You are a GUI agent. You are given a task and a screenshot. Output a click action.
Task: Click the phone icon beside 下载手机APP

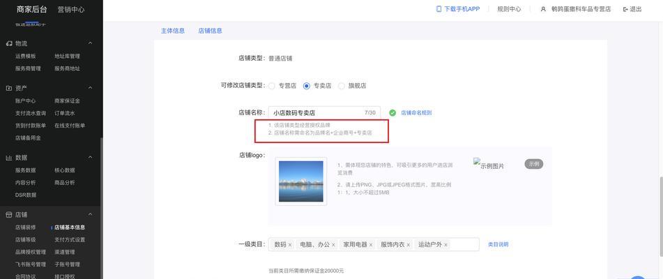[x=439, y=9]
